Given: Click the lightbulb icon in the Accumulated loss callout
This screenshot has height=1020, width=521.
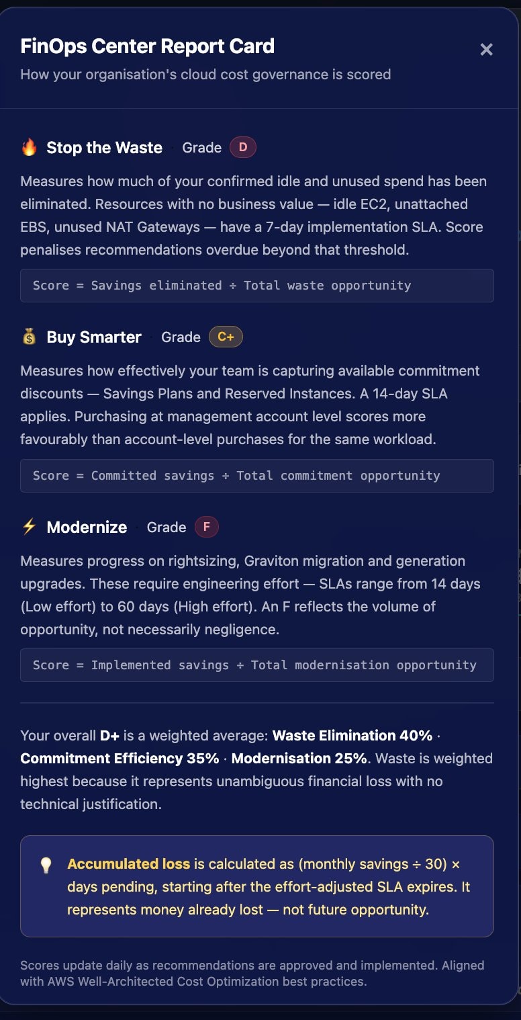Looking at the screenshot, I should tap(46, 867).
